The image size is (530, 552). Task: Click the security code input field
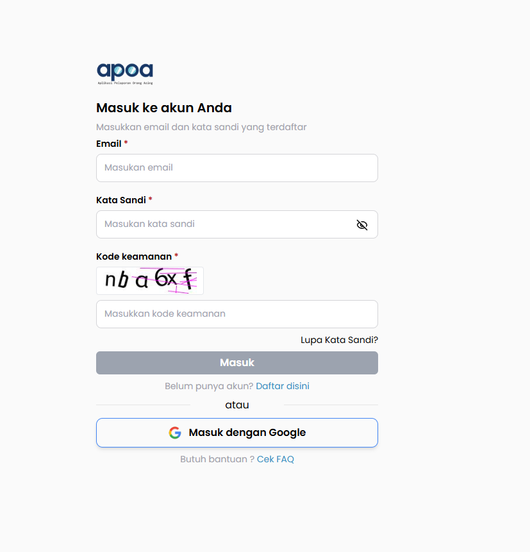[236, 314]
